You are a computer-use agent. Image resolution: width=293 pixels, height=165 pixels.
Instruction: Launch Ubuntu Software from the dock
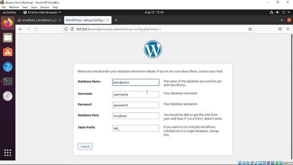point(8,52)
